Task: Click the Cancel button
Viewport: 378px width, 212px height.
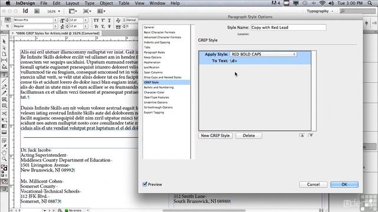Action: click(313, 184)
